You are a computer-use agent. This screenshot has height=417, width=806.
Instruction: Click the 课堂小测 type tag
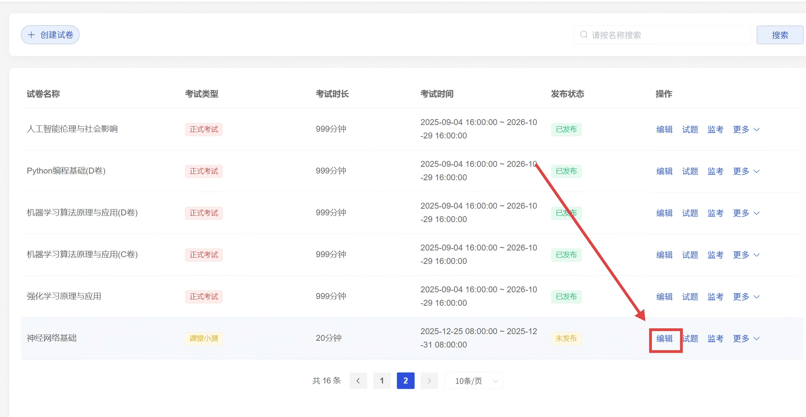point(204,338)
